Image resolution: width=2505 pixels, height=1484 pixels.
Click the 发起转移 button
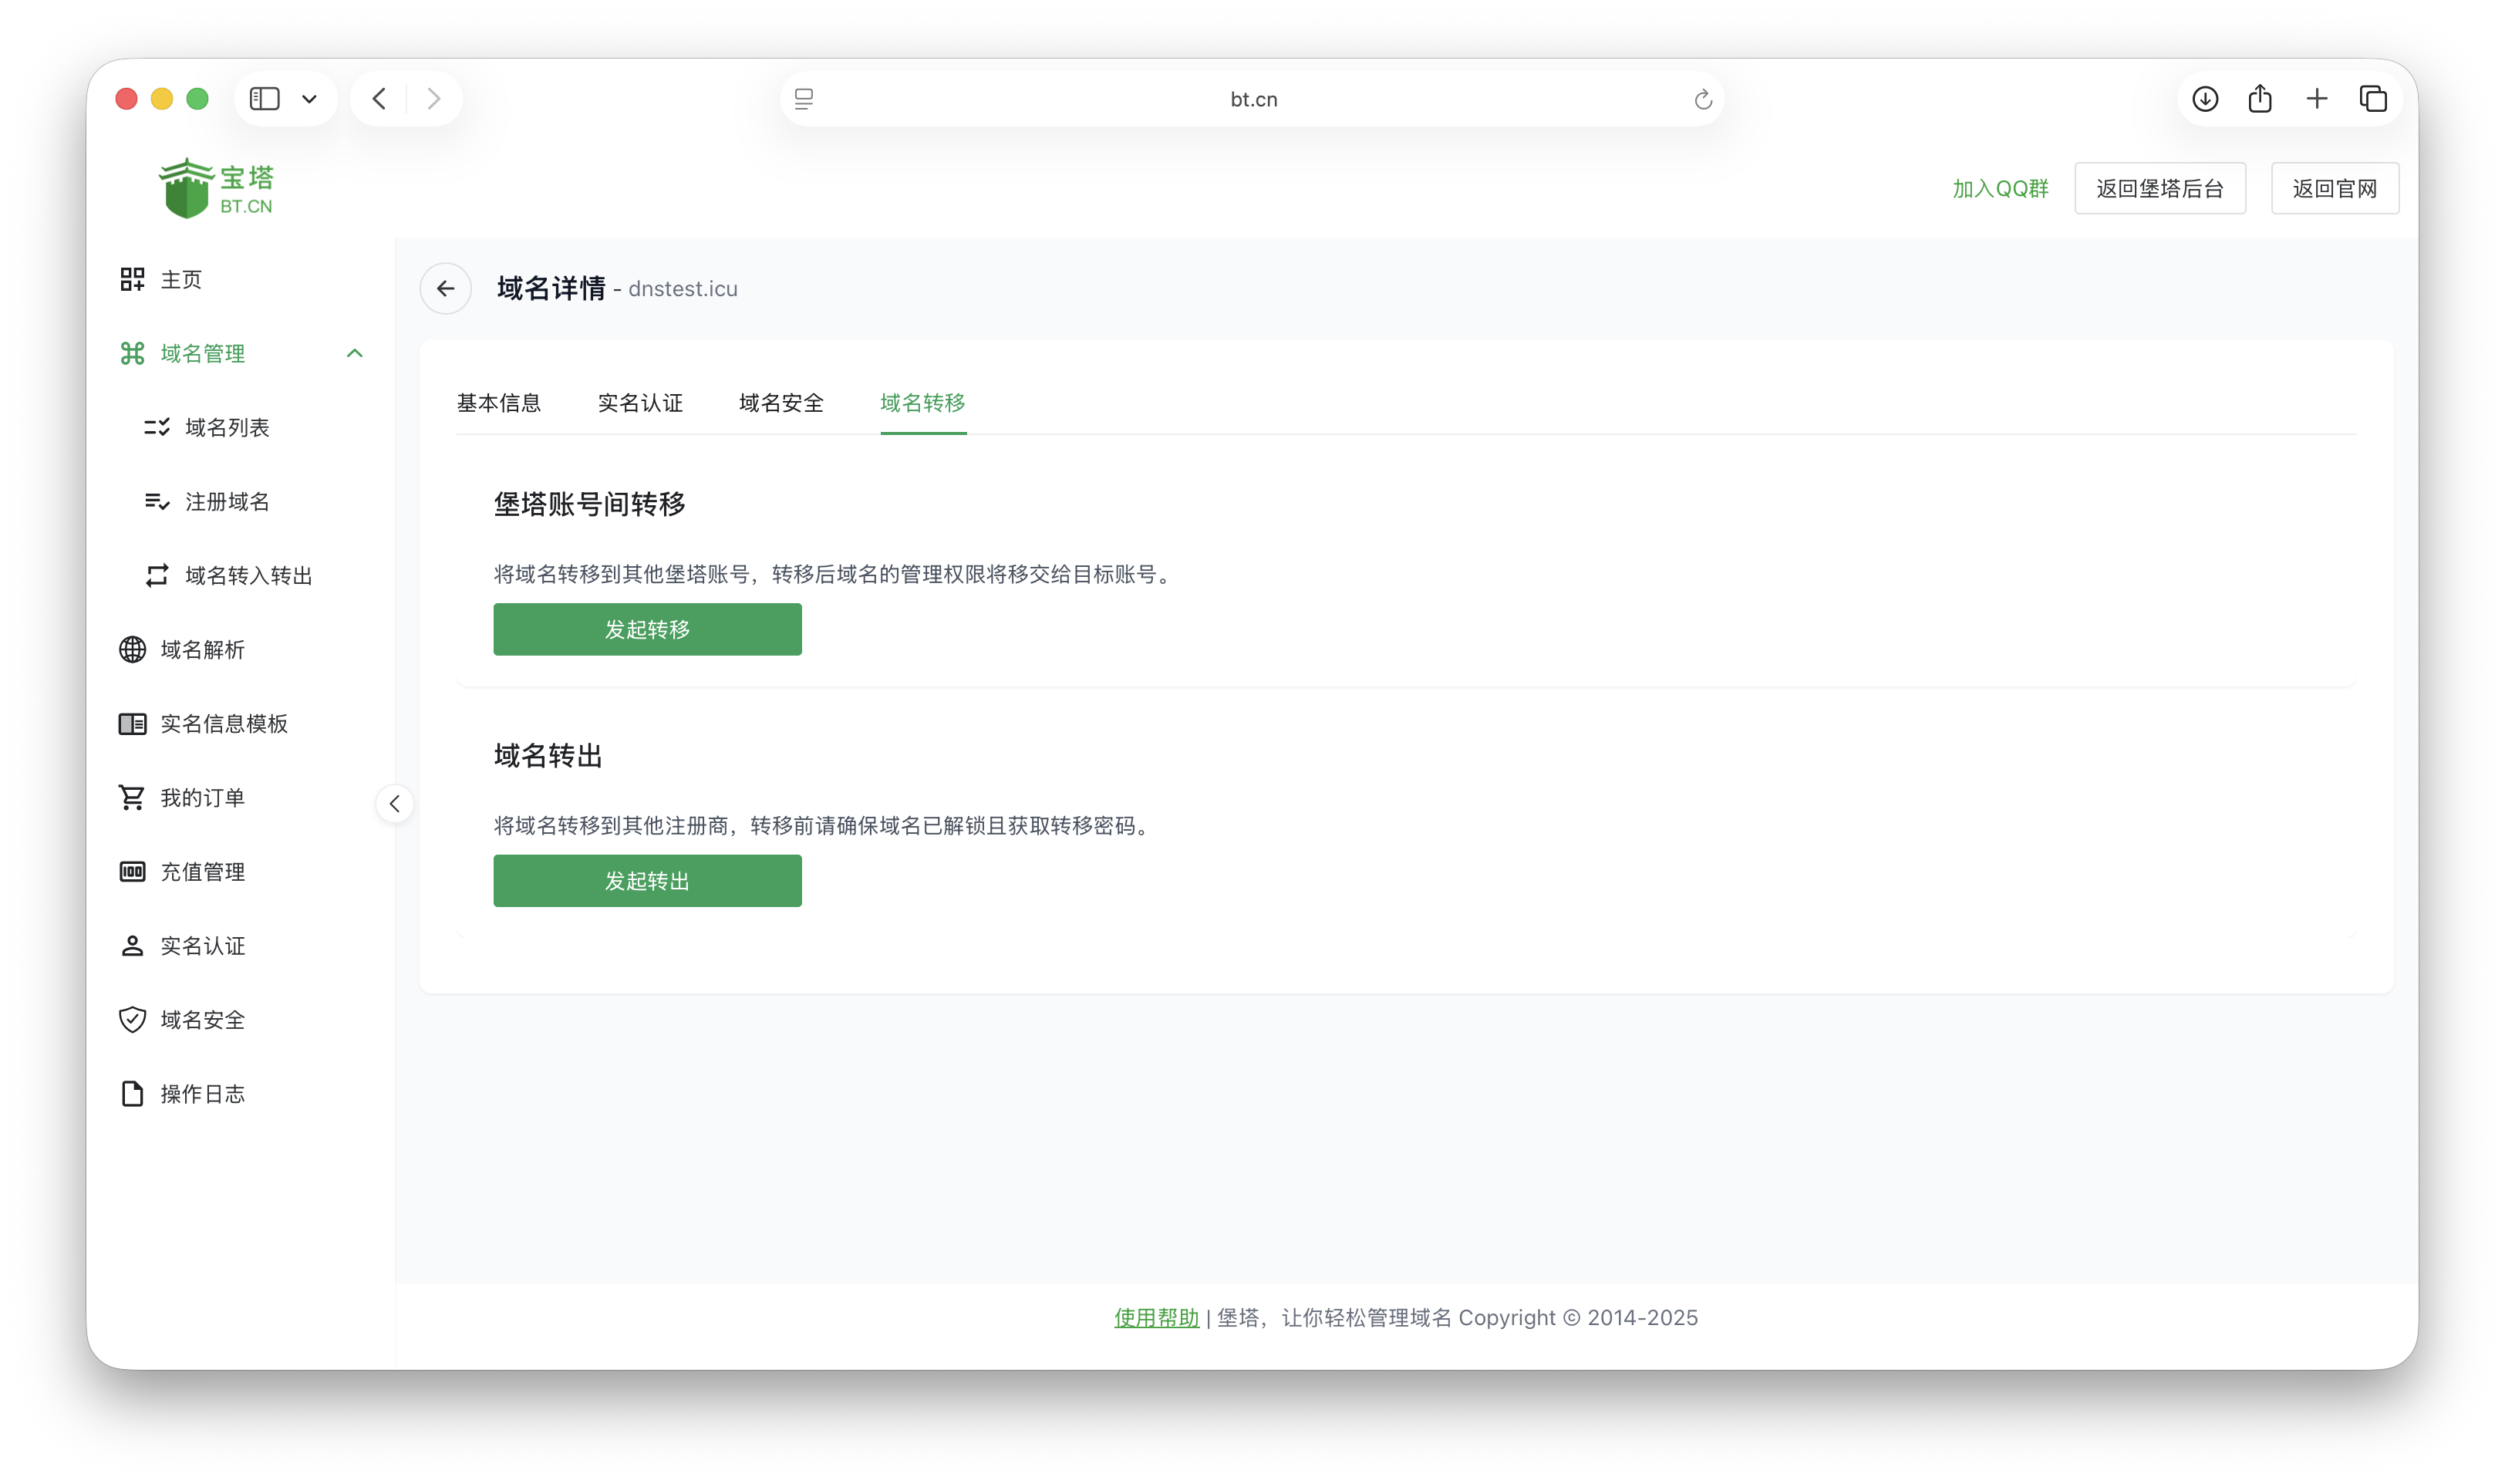[647, 630]
